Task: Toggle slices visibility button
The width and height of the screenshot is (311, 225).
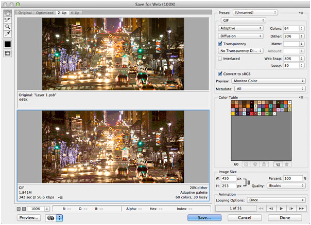Action: click(x=7, y=54)
